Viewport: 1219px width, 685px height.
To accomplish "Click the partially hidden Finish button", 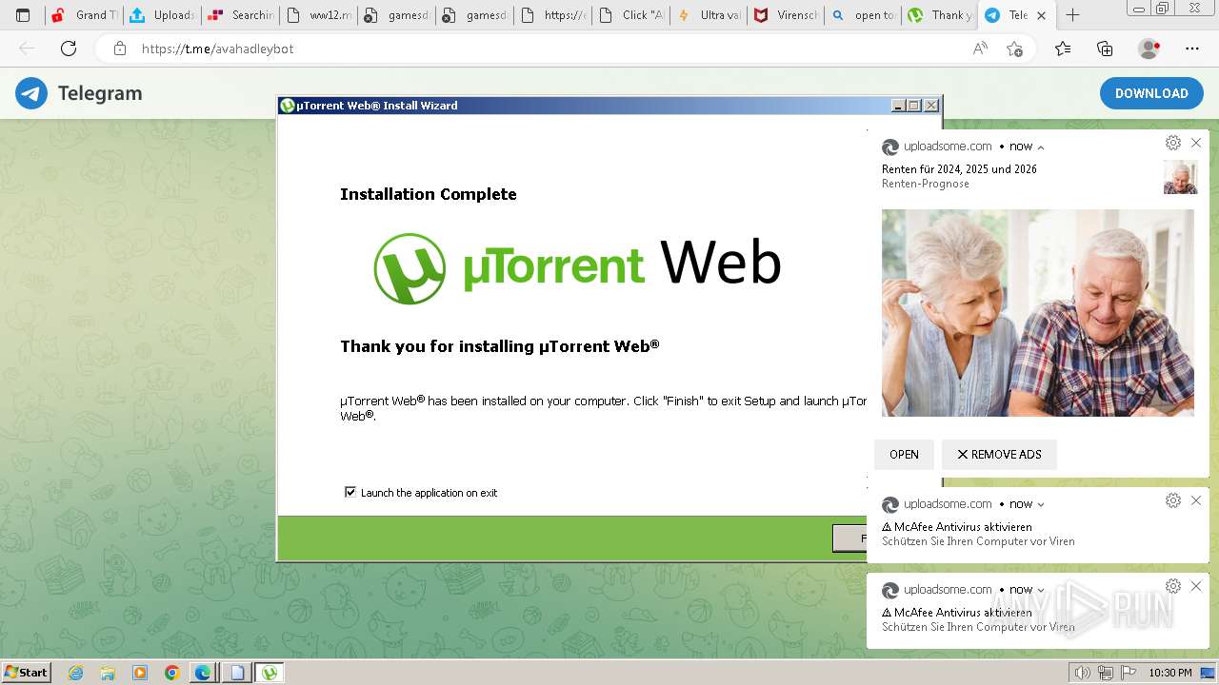I will coord(849,538).
